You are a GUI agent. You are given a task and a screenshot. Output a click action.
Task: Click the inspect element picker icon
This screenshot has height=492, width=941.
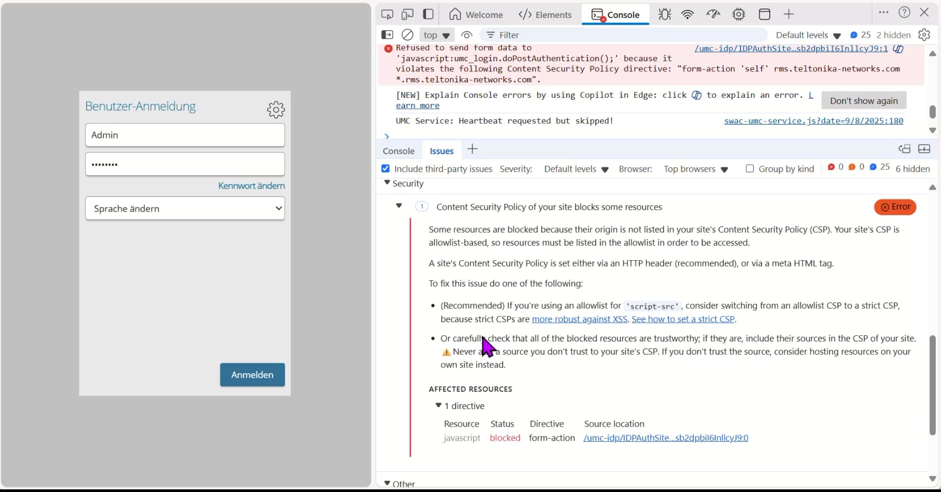coord(387,14)
